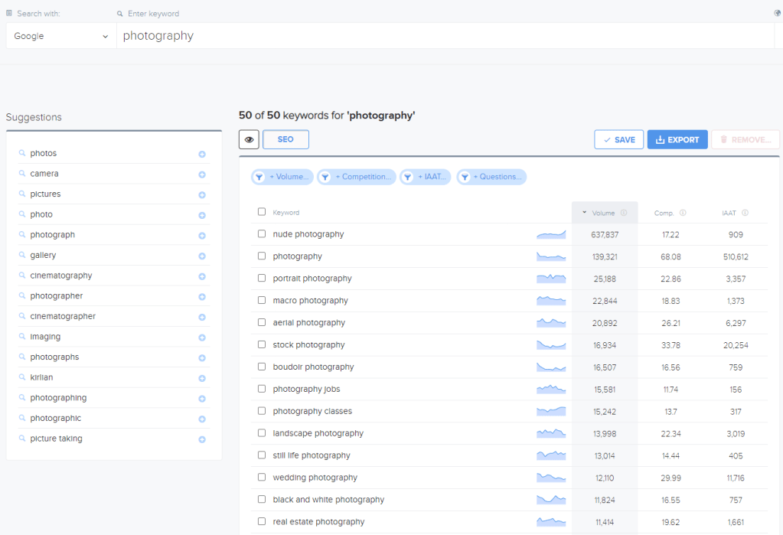Click info icon next to IAAT header
Screen dimensions: 783x535
(745, 214)
